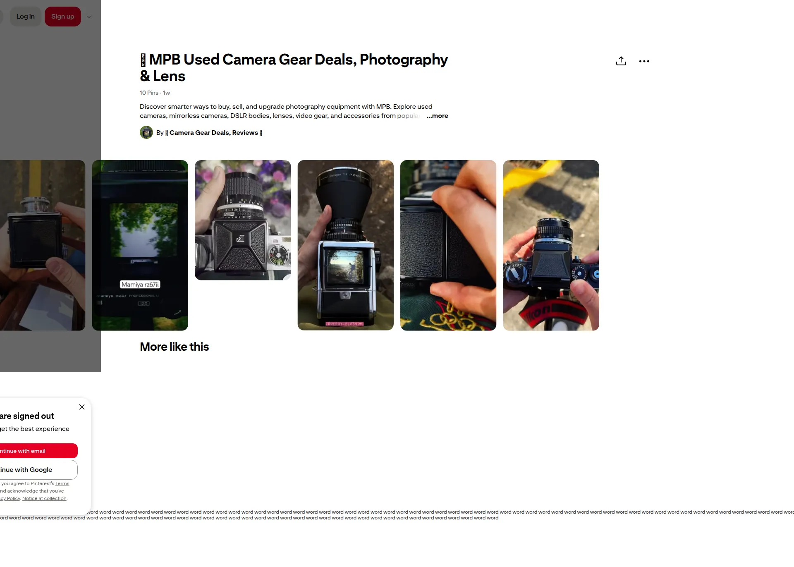Image resolution: width=794 pixels, height=567 pixels.
Task: Open the leftmost vintage box camera pin
Action: [x=43, y=245]
